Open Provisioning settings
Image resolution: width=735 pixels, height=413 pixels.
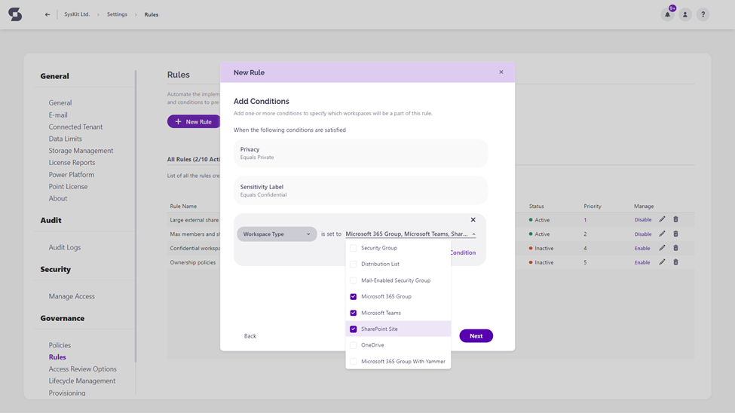click(67, 393)
